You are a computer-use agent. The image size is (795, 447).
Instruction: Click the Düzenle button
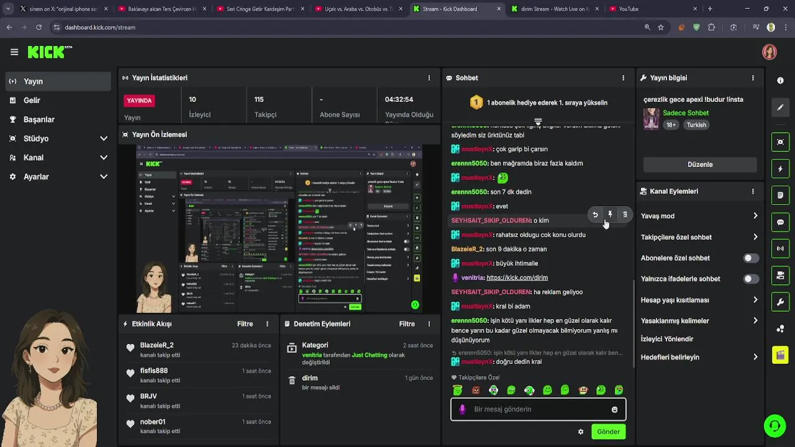[700, 165]
